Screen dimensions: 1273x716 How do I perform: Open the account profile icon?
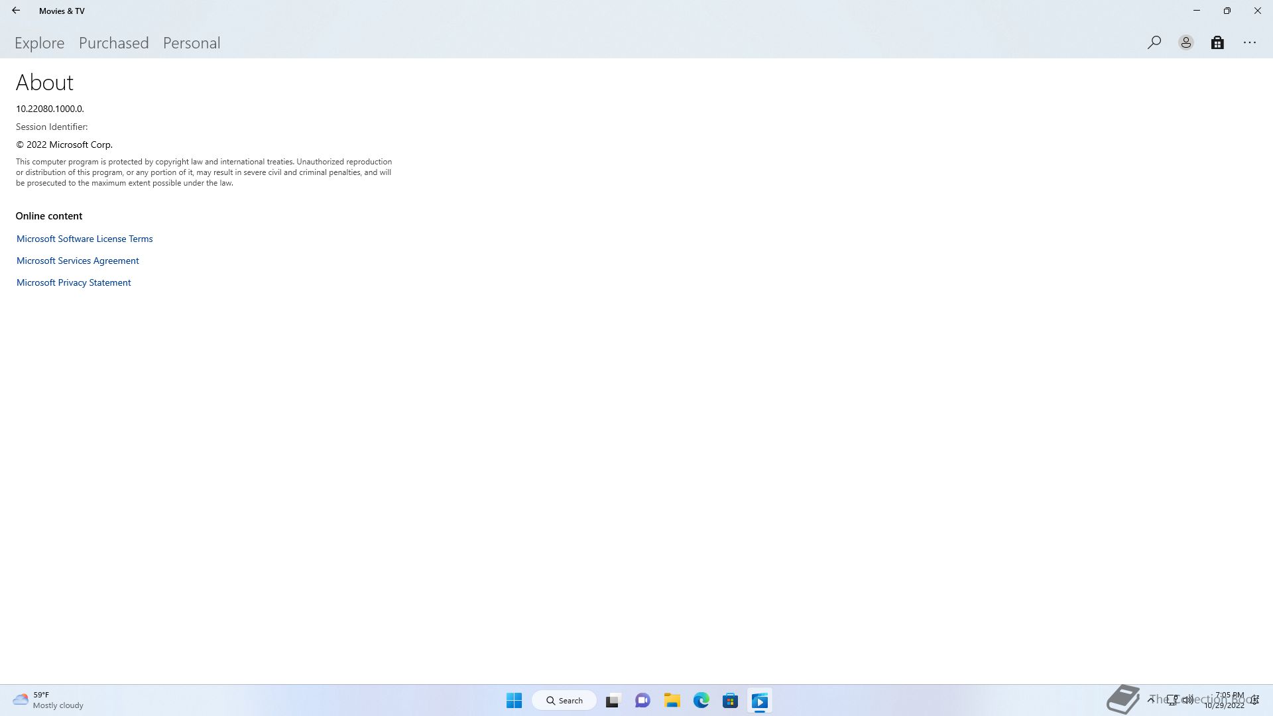tap(1186, 42)
